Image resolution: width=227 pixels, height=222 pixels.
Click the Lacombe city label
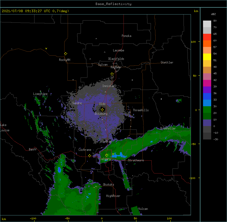(x=119, y=50)
